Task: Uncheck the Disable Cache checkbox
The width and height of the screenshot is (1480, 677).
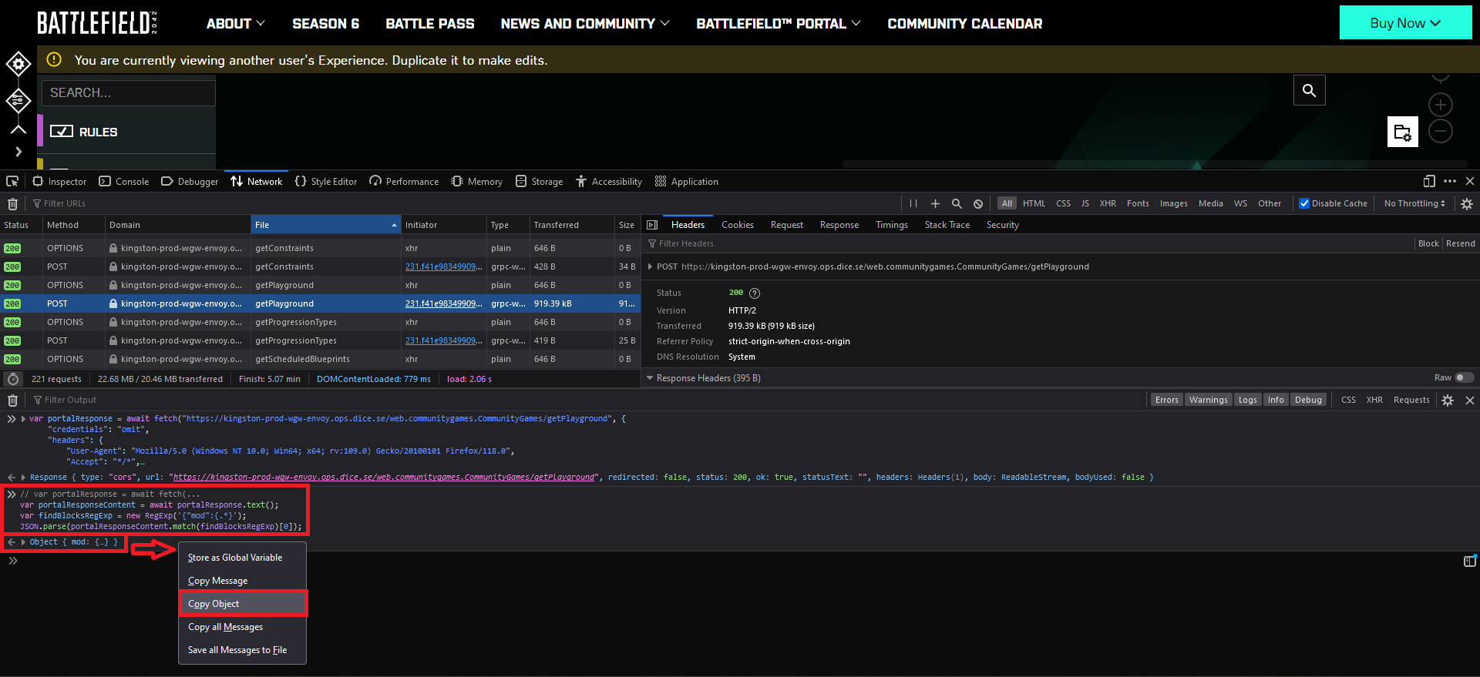Action: (1304, 203)
